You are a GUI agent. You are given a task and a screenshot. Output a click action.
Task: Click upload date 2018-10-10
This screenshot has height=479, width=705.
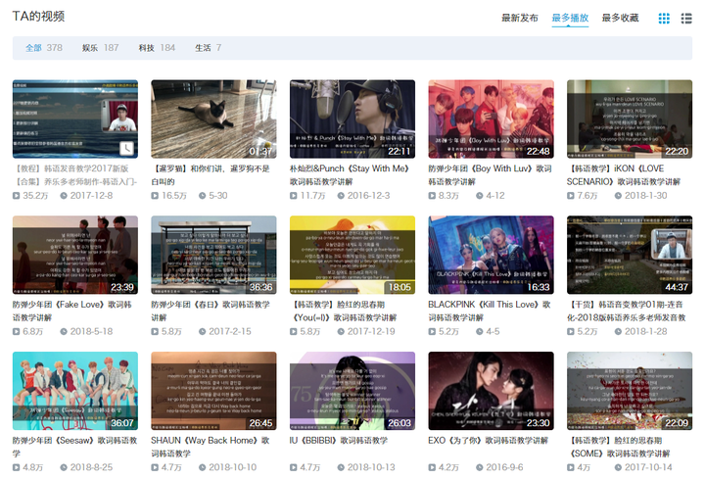228,467
